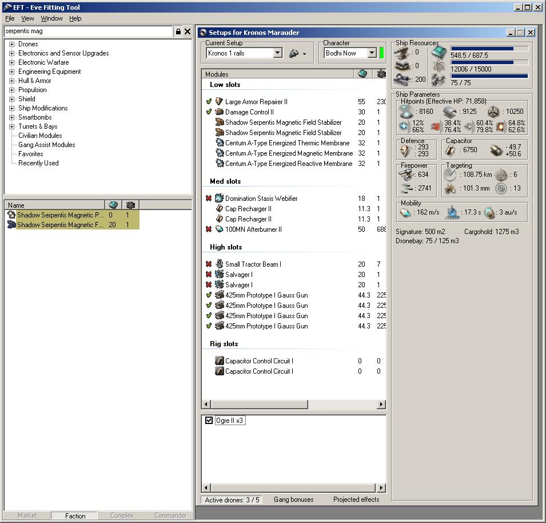Screen dimensions: 546x523
Task: Open the File menu
Action: pos(10,18)
